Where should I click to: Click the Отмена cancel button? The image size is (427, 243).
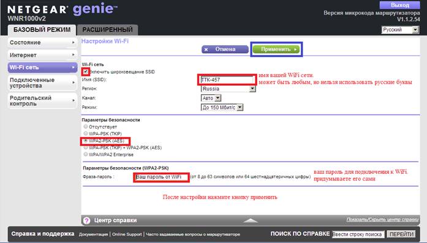225,49
